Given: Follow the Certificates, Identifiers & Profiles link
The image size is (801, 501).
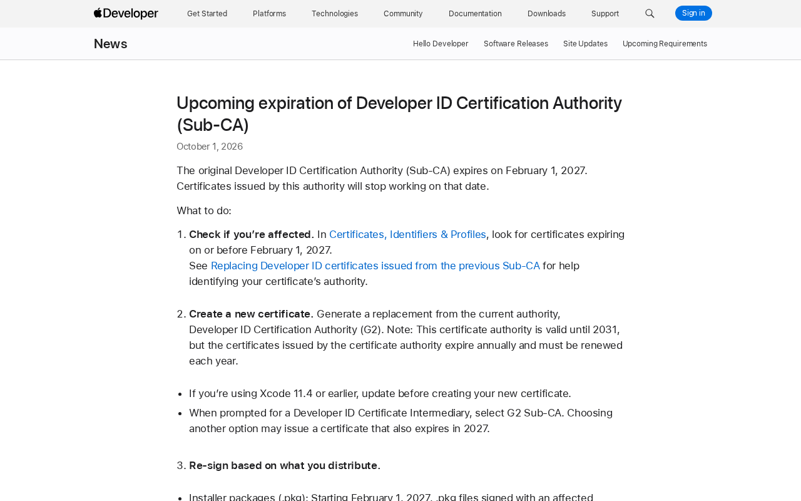Looking at the screenshot, I should click(x=407, y=234).
